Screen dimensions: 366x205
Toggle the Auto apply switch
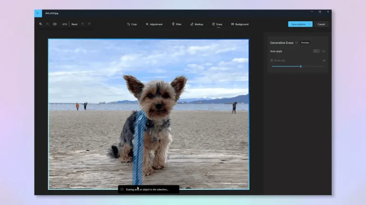[x=317, y=51]
